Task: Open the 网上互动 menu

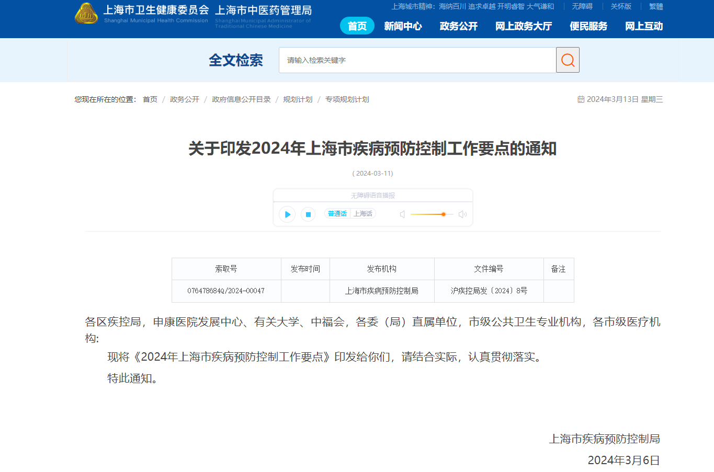Action: coord(644,26)
